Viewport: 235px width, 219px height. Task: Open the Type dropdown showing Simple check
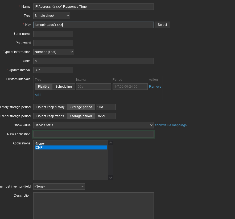pyautogui.click(x=52, y=16)
